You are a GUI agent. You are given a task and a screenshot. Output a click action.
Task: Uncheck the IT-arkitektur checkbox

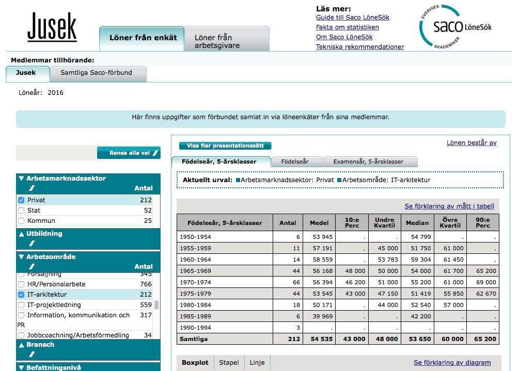[21, 294]
